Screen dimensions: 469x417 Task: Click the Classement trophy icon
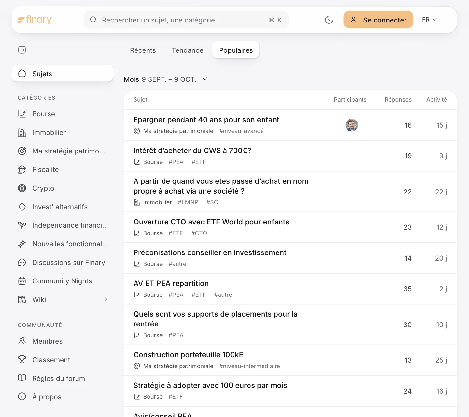[x=22, y=360]
